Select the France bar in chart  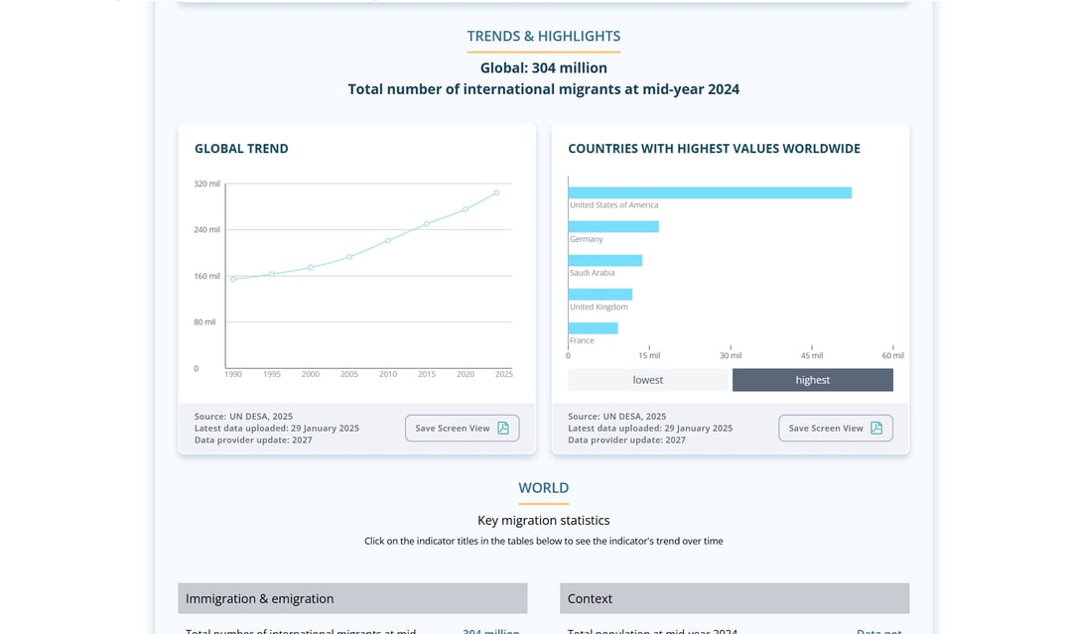594,327
